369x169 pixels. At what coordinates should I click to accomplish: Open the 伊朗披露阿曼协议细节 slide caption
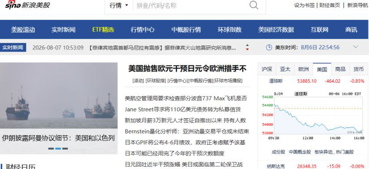click(x=58, y=138)
